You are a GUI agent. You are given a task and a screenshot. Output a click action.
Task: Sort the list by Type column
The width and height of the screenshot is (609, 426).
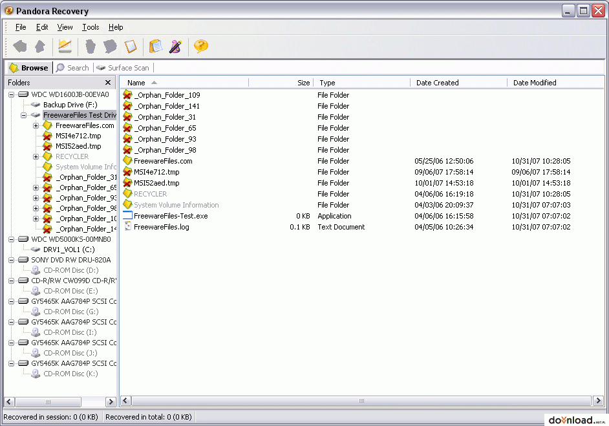[361, 83]
